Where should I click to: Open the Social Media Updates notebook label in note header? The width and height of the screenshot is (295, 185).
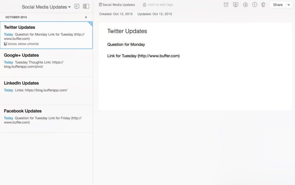click(x=119, y=5)
